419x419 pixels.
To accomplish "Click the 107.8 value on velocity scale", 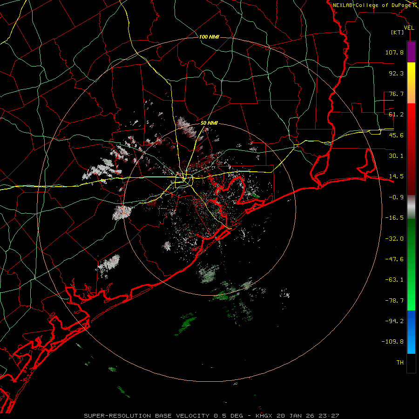I will pyautogui.click(x=394, y=52).
